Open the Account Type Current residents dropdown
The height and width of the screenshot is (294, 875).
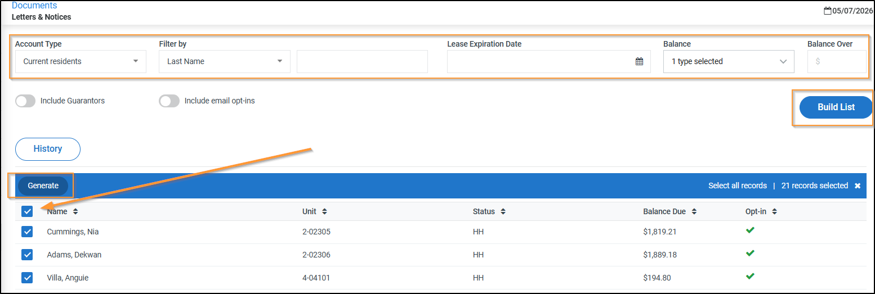(x=81, y=61)
